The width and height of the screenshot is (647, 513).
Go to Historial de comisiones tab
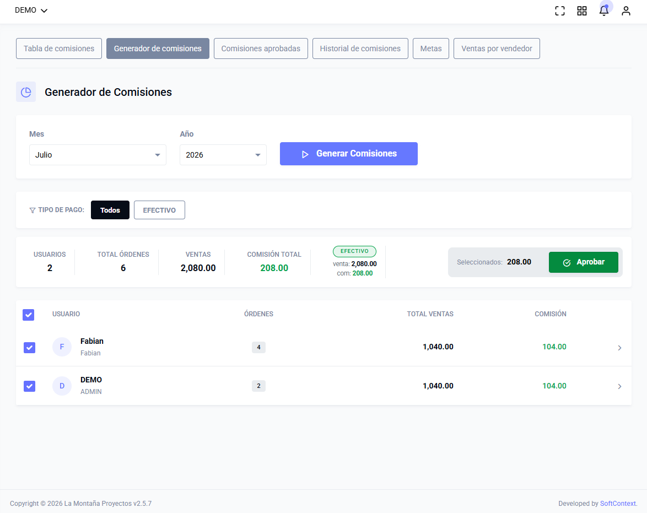click(x=360, y=48)
